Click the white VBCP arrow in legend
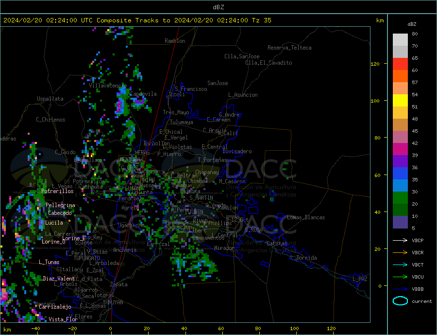 coord(400,240)
